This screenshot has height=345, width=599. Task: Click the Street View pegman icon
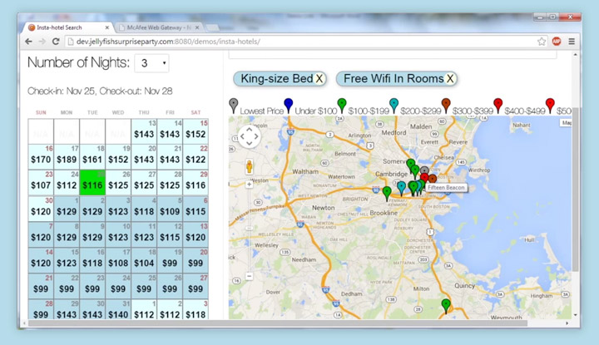click(249, 165)
